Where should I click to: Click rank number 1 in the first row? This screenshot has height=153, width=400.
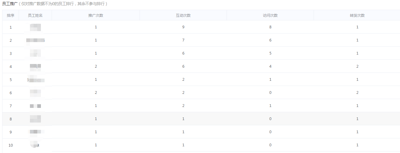click(x=11, y=27)
